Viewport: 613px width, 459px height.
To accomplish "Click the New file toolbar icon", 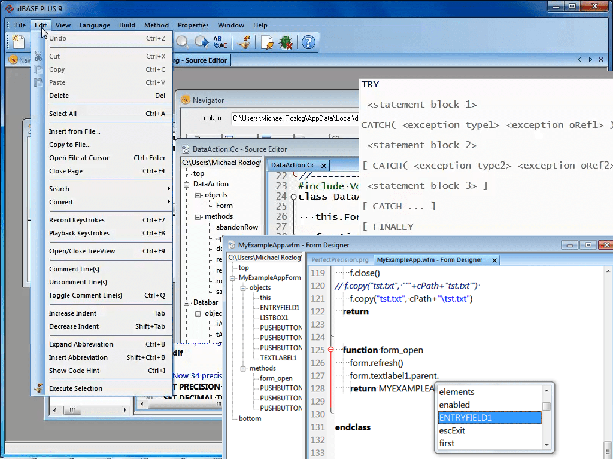I will pos(18,42).
